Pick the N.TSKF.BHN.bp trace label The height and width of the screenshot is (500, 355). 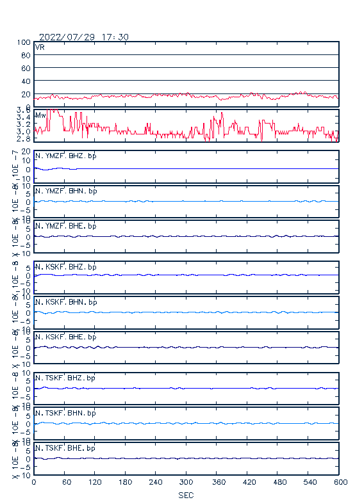pyautogui.click(x=66, y=413)
